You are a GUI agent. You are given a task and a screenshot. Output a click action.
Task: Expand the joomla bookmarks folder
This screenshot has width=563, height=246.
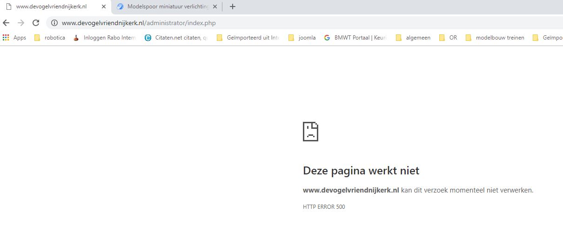click(302, 38)
